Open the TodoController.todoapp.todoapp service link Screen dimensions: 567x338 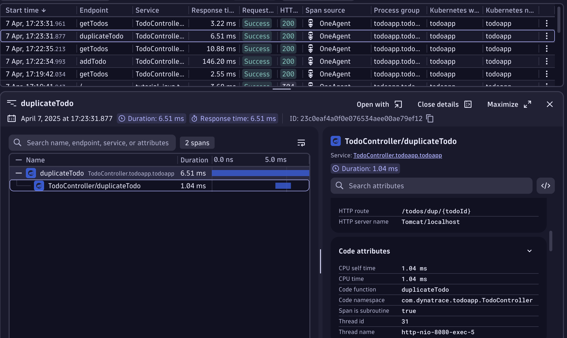pyautogui.click(x=397, y=155)
